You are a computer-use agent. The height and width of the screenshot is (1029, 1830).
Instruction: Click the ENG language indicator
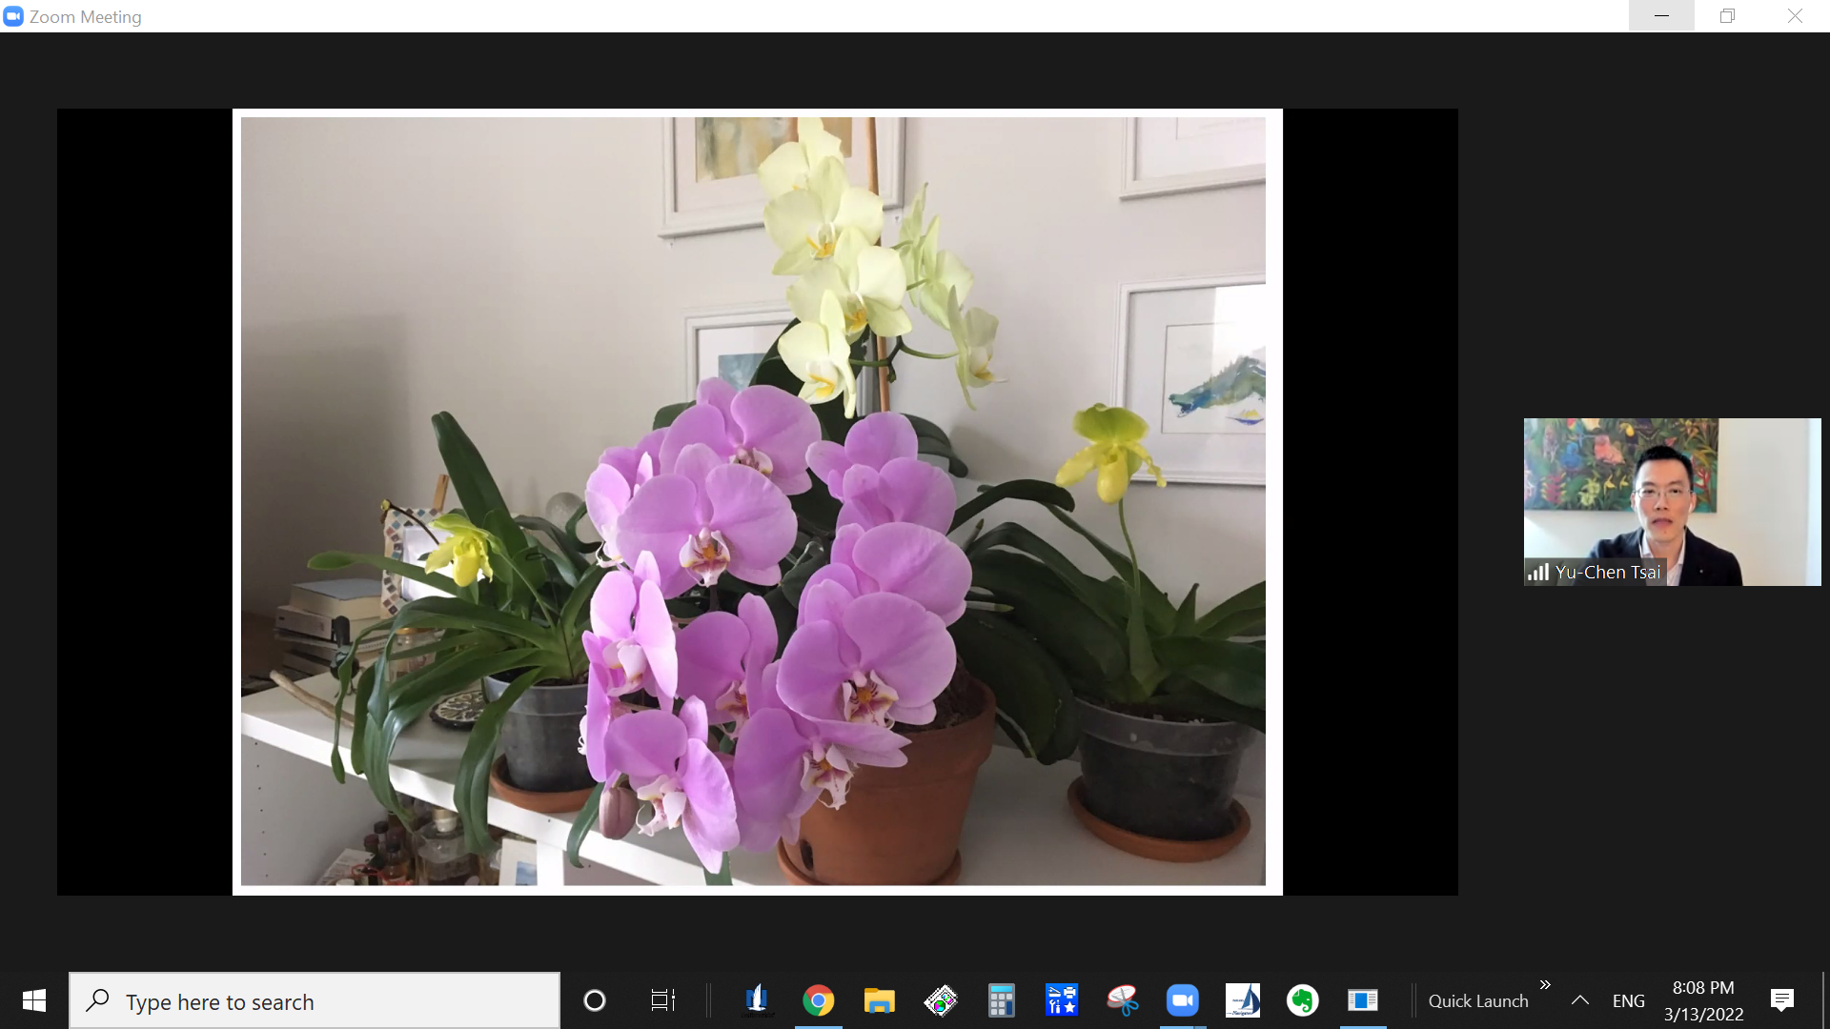(x=1628, y=1001)
